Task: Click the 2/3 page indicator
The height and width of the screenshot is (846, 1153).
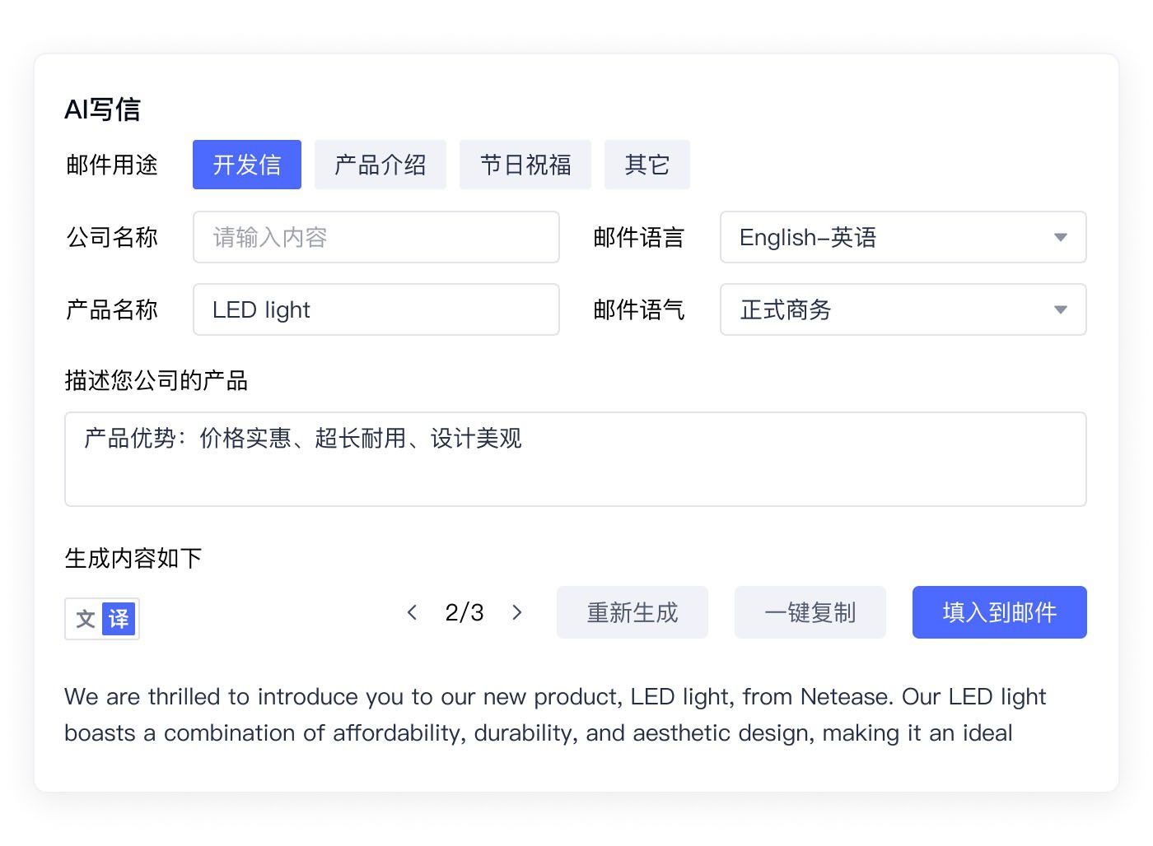Action: [x=464, y=612]
